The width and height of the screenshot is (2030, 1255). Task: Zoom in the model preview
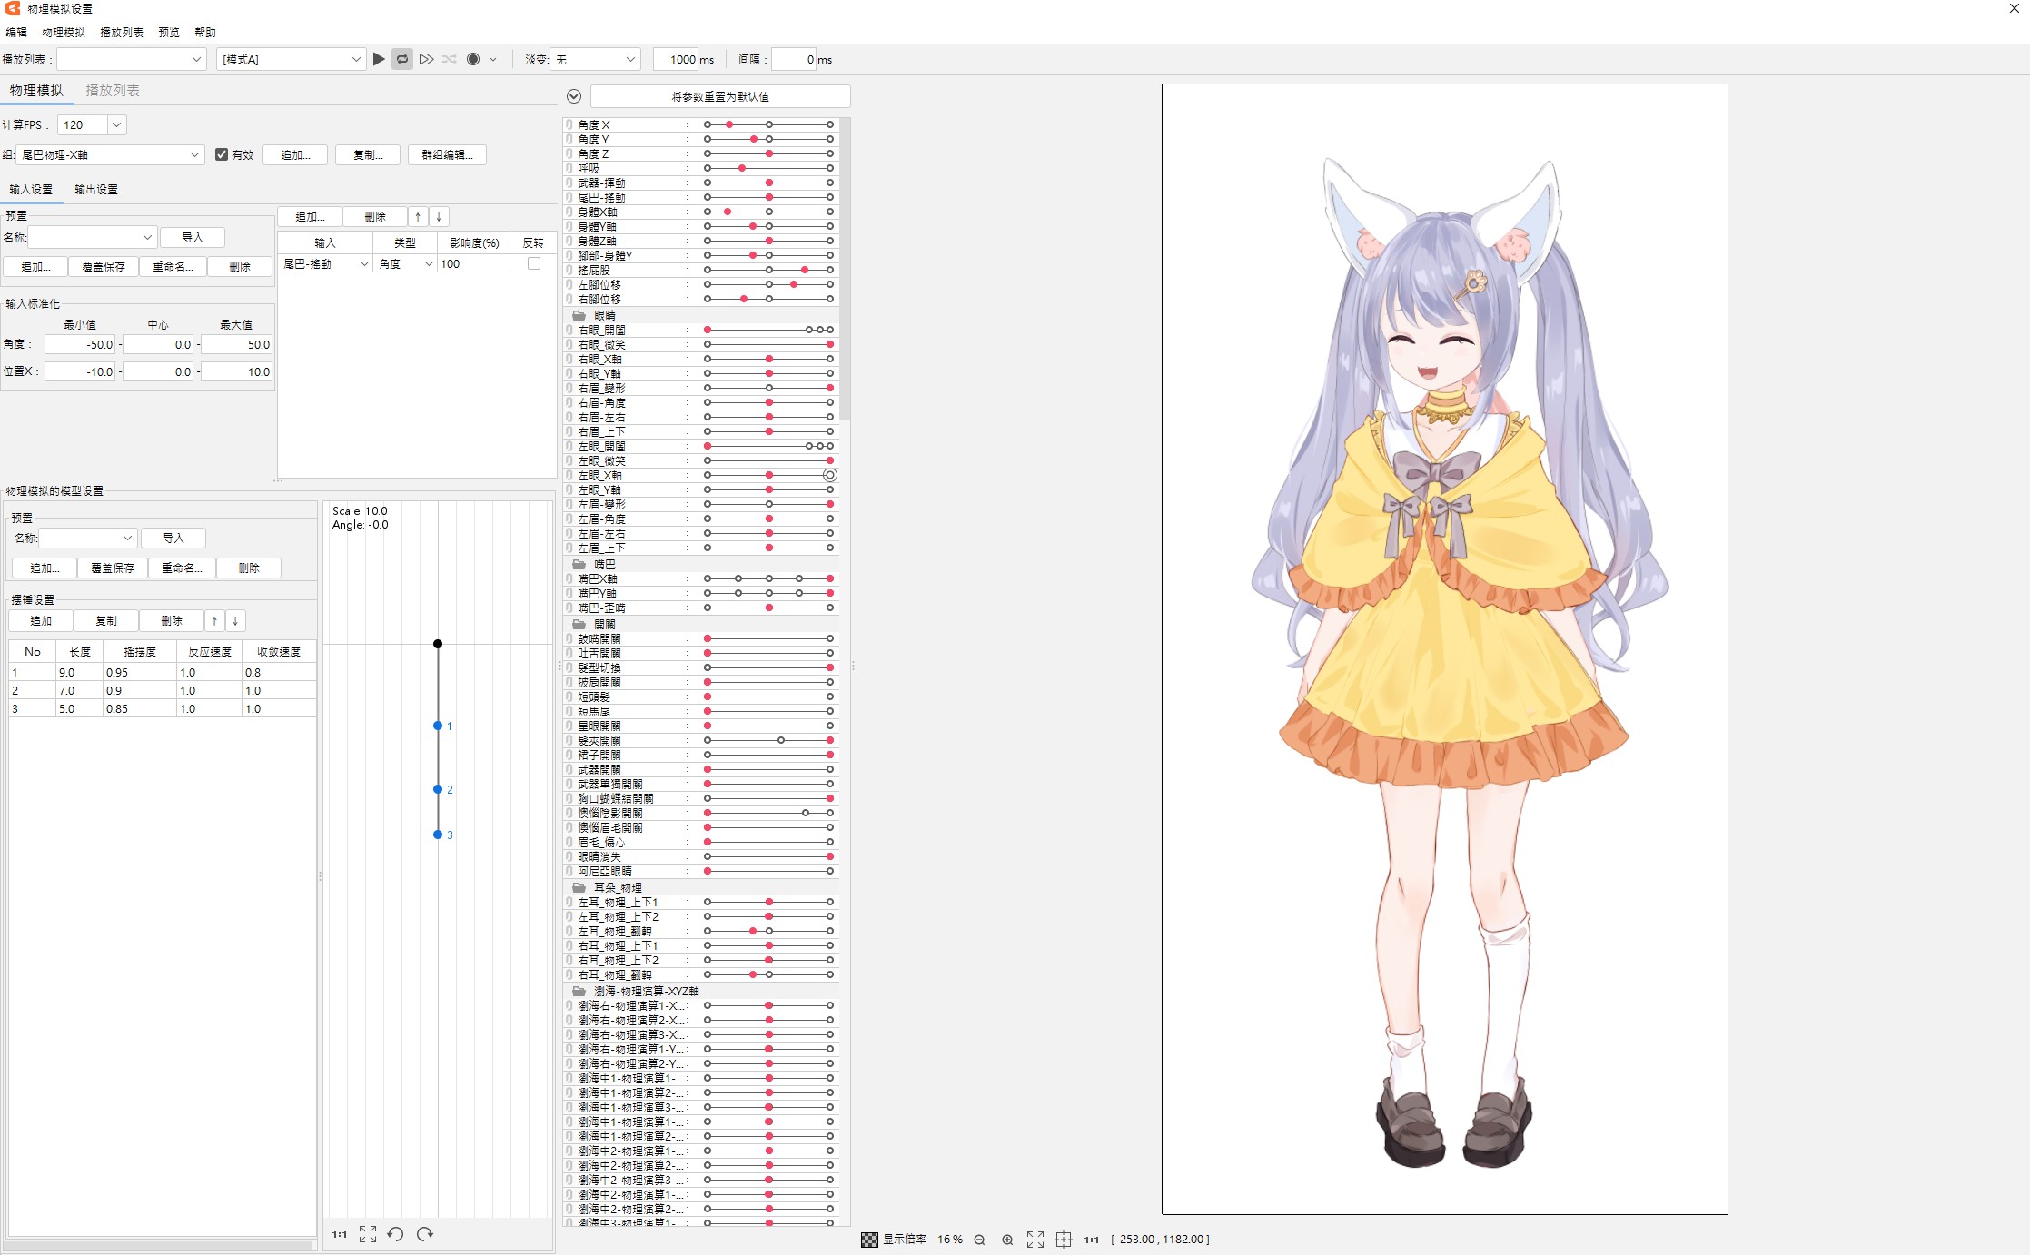click(x=1007, y=1240)
